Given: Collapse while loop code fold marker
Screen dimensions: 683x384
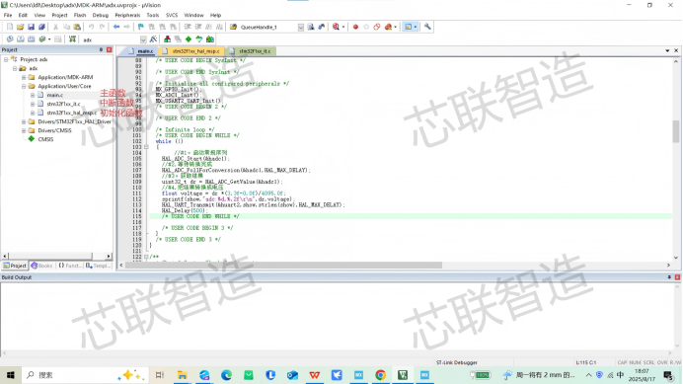Looking at the screenshot, I should (146, 147).
